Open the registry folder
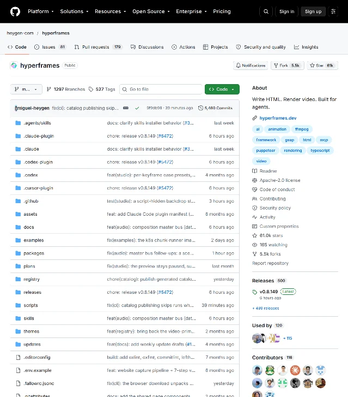Image resolution: width=348 pixels, height=397 pixels. [x=32, y=279]
